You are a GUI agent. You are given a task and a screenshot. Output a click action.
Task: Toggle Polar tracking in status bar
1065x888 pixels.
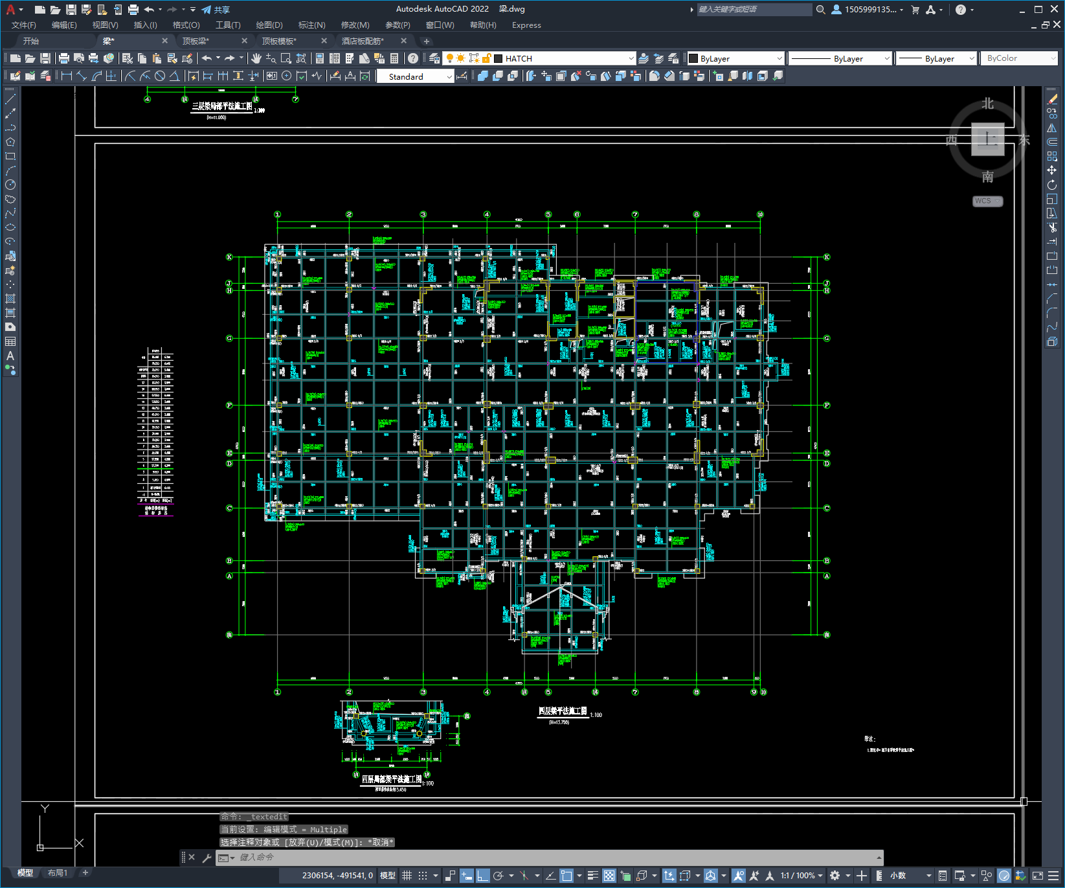498,876
